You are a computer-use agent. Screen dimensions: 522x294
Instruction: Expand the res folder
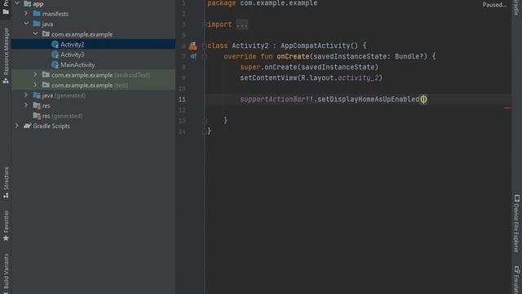(x=26, y=105)
